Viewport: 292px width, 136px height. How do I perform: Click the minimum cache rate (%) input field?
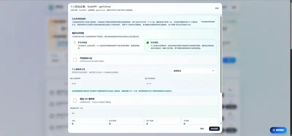pos(144,113)
